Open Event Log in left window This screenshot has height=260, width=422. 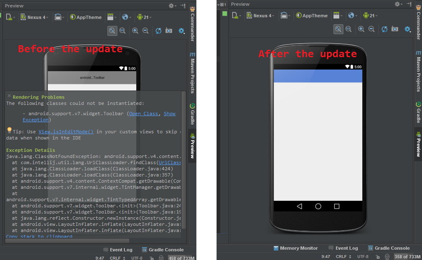tap(118, 250)
